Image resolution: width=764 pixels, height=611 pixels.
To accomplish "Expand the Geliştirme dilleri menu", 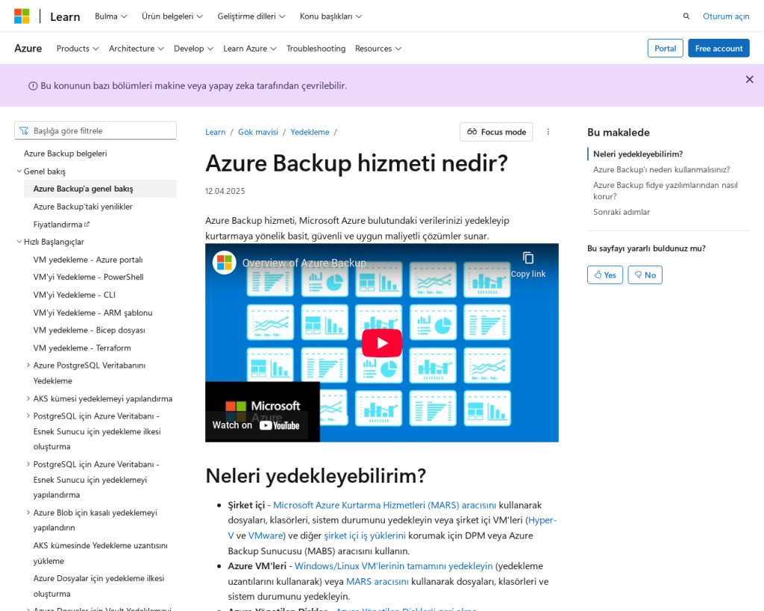I will tap(251, 16).
